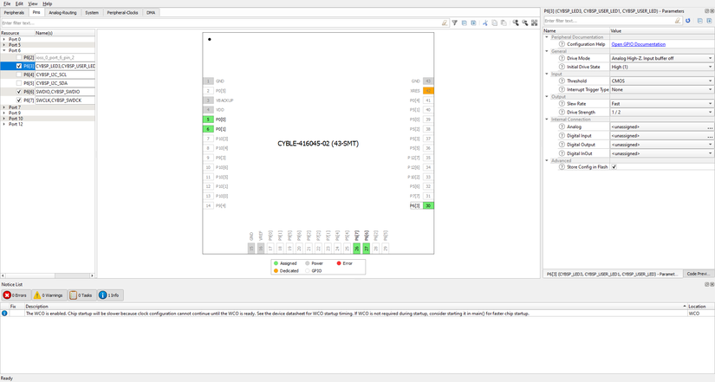Open help icon beside Slew Rate

pyautogui.click(x=562, y=103)
